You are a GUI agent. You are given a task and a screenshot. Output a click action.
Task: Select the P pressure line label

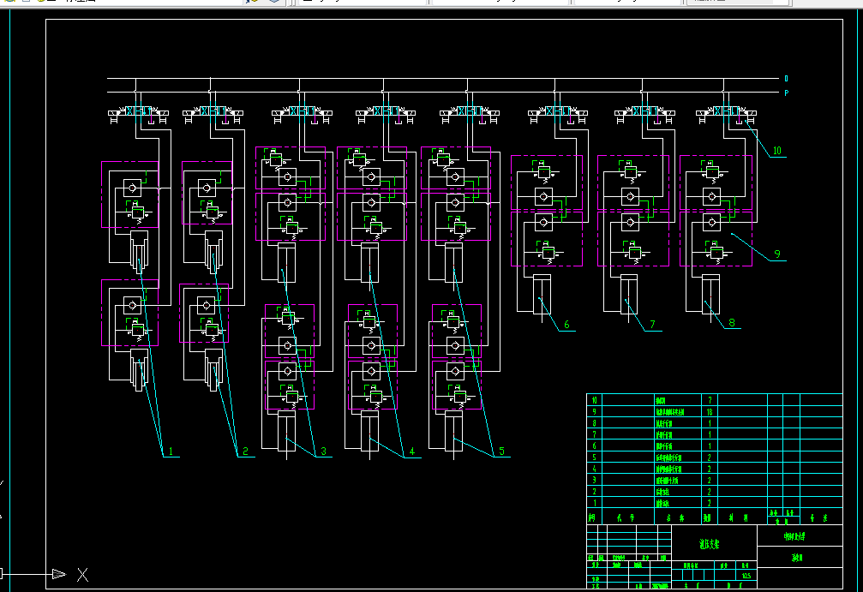786,93
